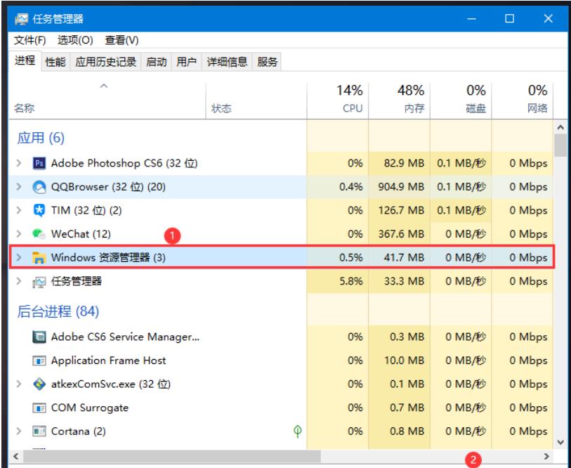The height and width of the screenshot is (468, 571).
Task: Expand the Adobe Photoshop CS6 process group
Action: tap(18, 163)
